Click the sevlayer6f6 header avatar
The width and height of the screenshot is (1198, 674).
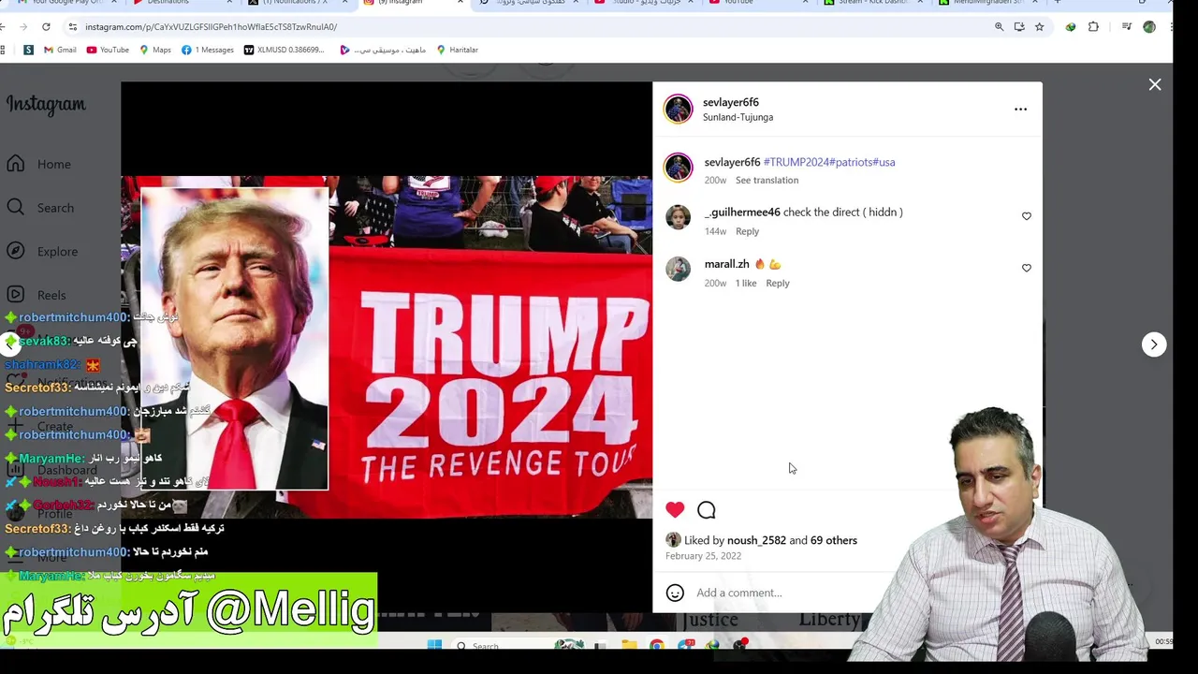(678, 109)
